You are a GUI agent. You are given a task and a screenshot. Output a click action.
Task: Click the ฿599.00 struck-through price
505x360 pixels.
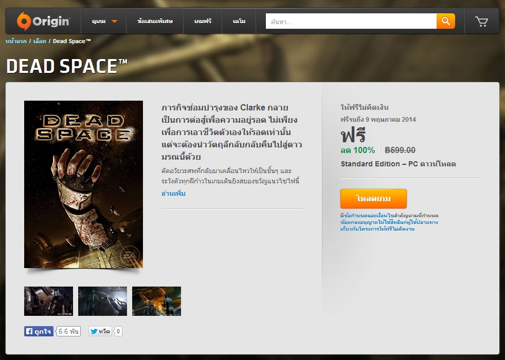point(400,150)
